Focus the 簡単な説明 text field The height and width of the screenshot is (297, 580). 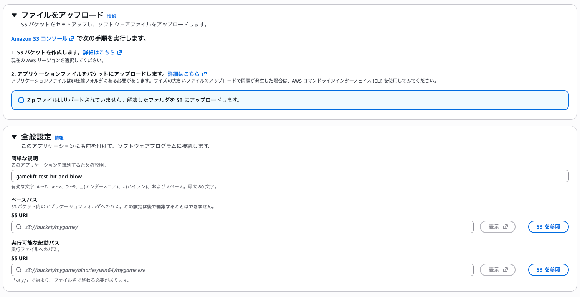coord(289,176)
